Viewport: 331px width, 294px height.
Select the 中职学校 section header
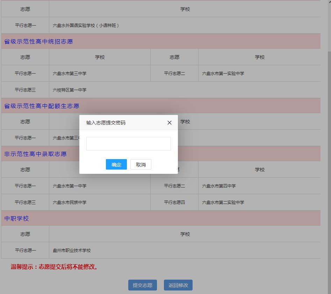click(x=16, y=218)
